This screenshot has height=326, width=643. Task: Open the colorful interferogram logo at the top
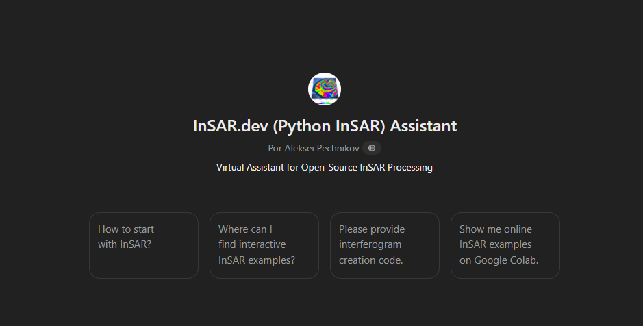click(x=324, y=89)
